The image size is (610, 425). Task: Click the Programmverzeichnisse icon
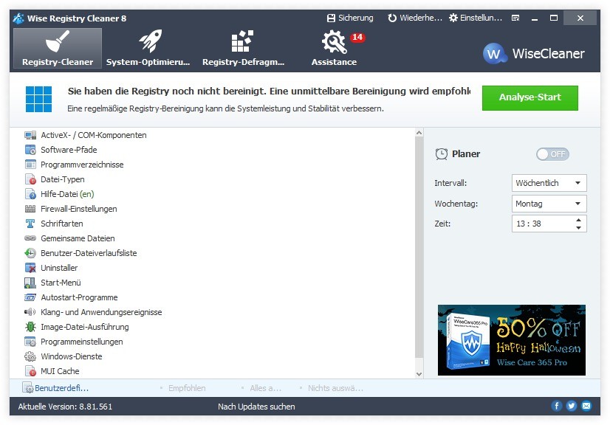point(30,165)
